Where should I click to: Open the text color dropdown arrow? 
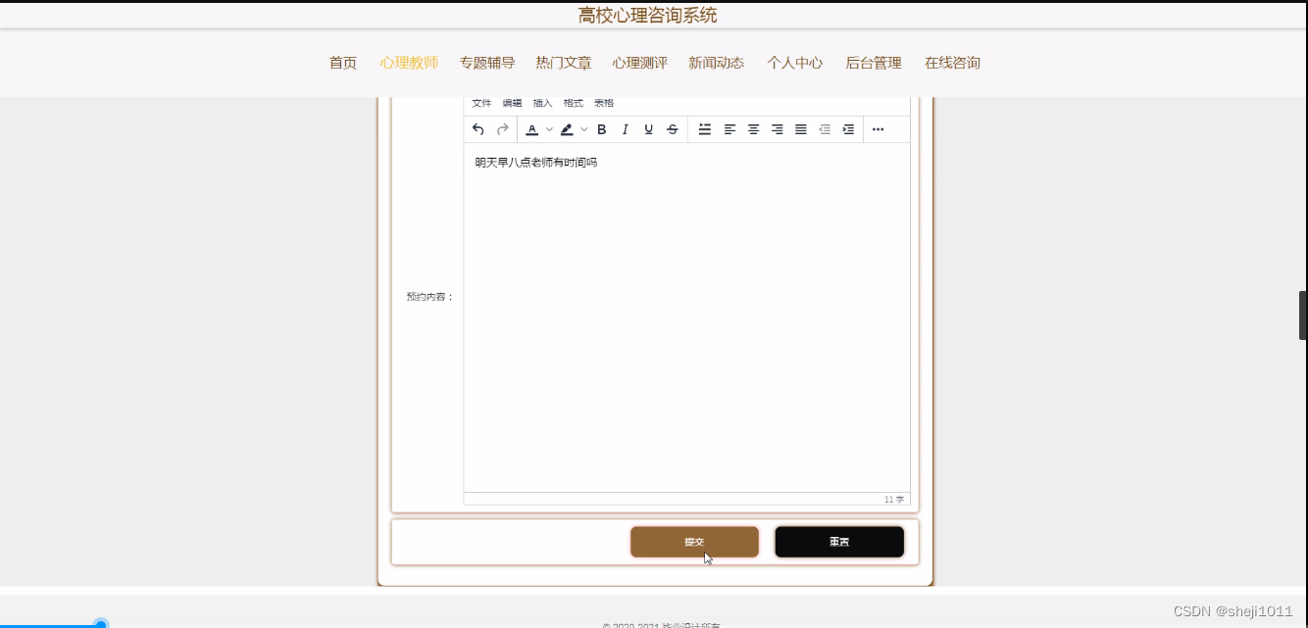[x=549, y=129]
